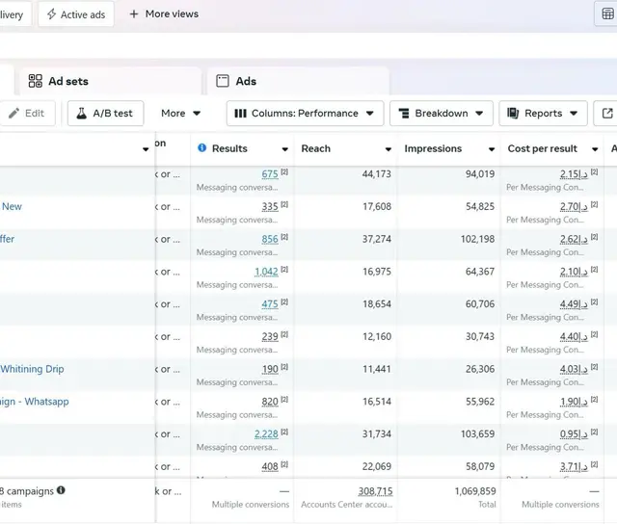Click the Impressions column header
The image size is (617, 524).
pos(433,148)
